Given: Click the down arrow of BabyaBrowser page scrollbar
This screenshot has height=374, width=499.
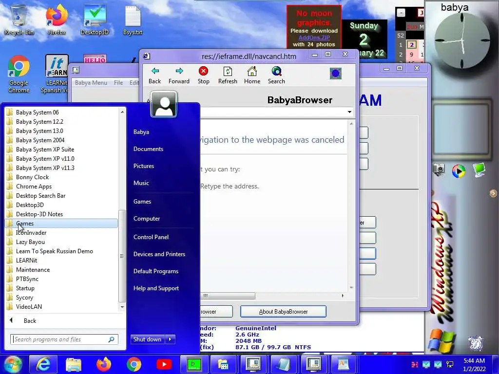Looking at the screenshot, I should tap(351, 288).
